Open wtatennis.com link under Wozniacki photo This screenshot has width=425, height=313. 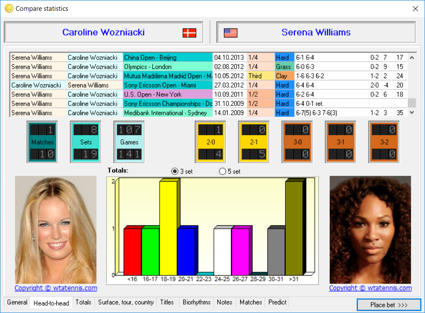click(56, 288)
